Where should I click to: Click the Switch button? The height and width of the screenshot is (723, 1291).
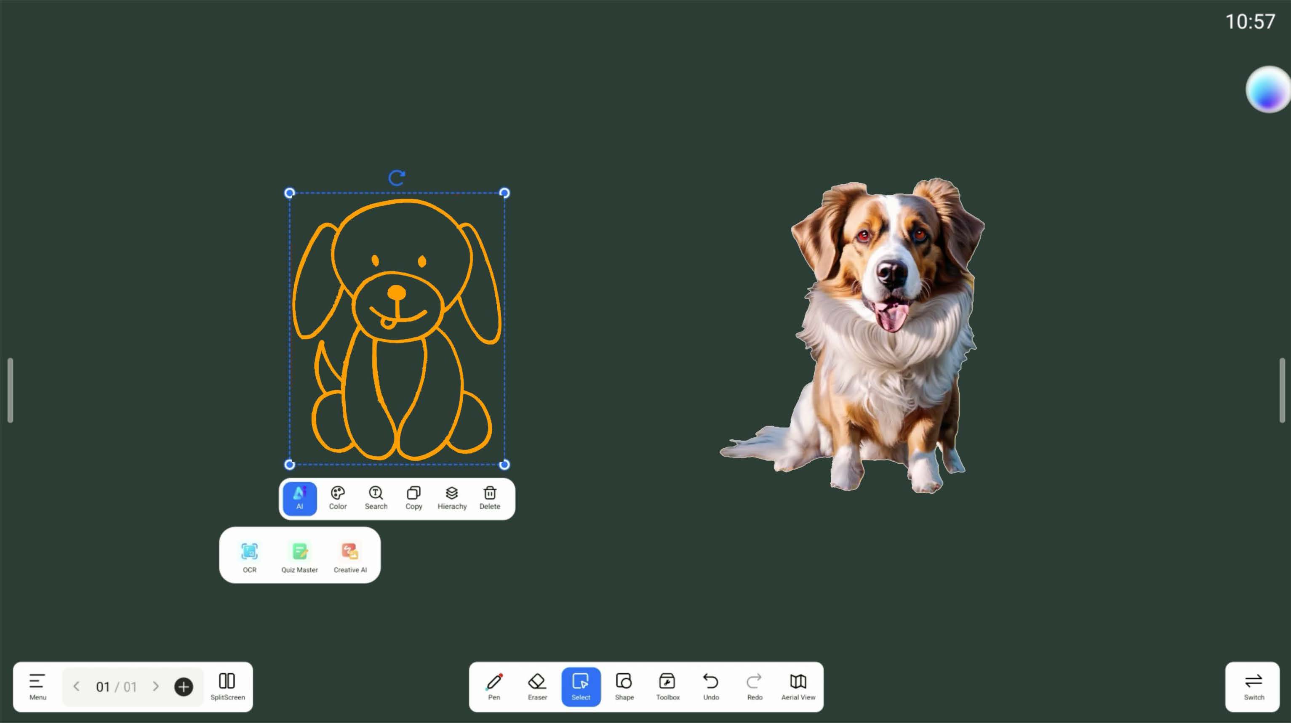coord(1254,686)
